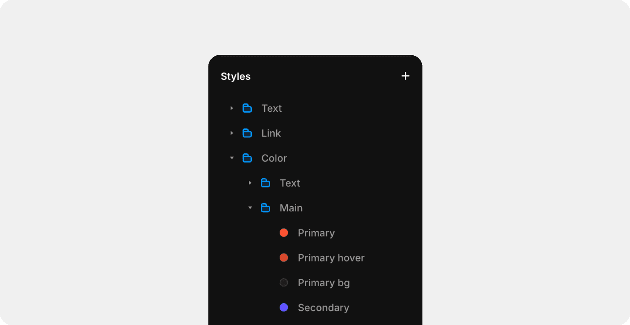Select the Primary color style
The height and width of the screenshot is (325, 630).
316,233
